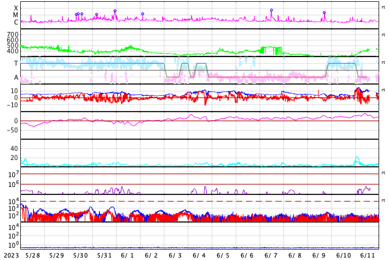Click the 500 value on green plot axis

tap(12, 45)
